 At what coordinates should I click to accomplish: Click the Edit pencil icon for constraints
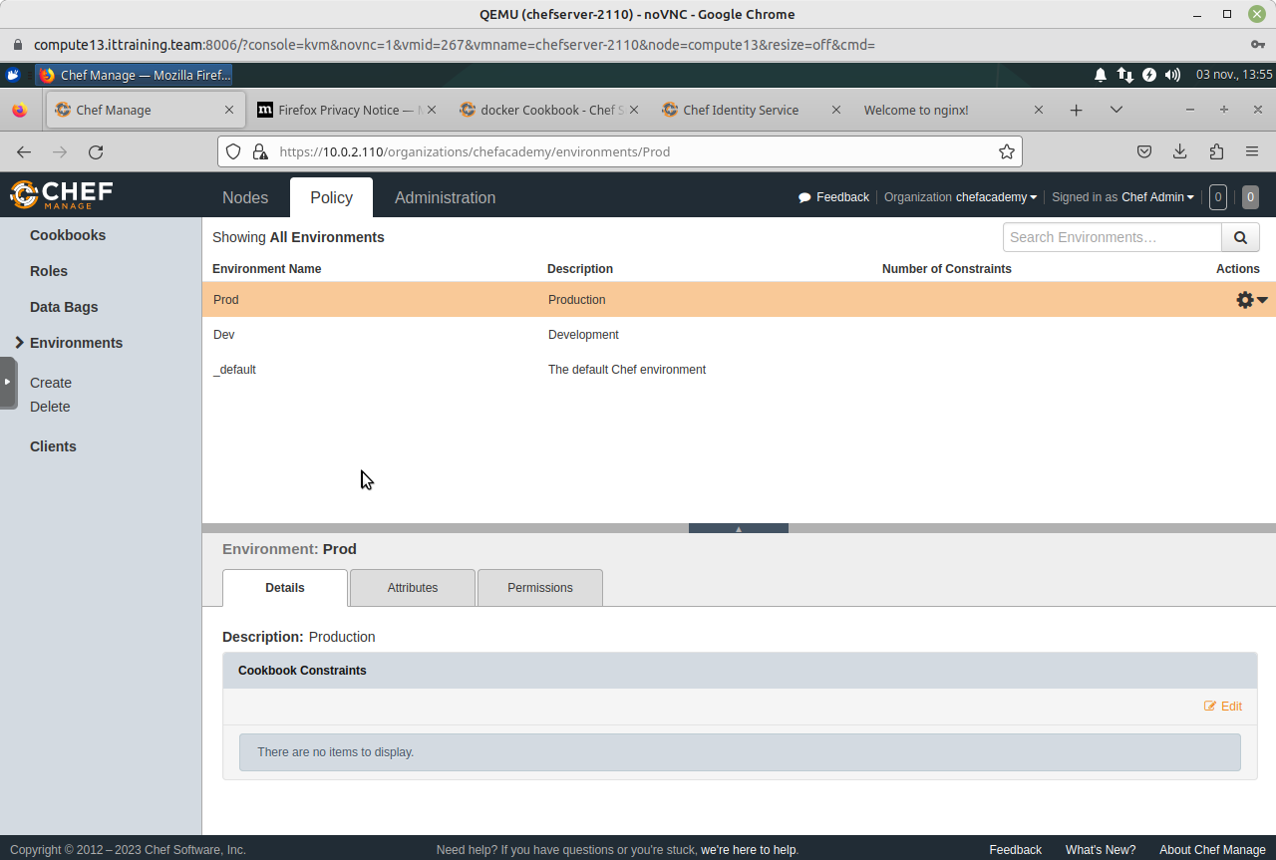(1210, 707)
